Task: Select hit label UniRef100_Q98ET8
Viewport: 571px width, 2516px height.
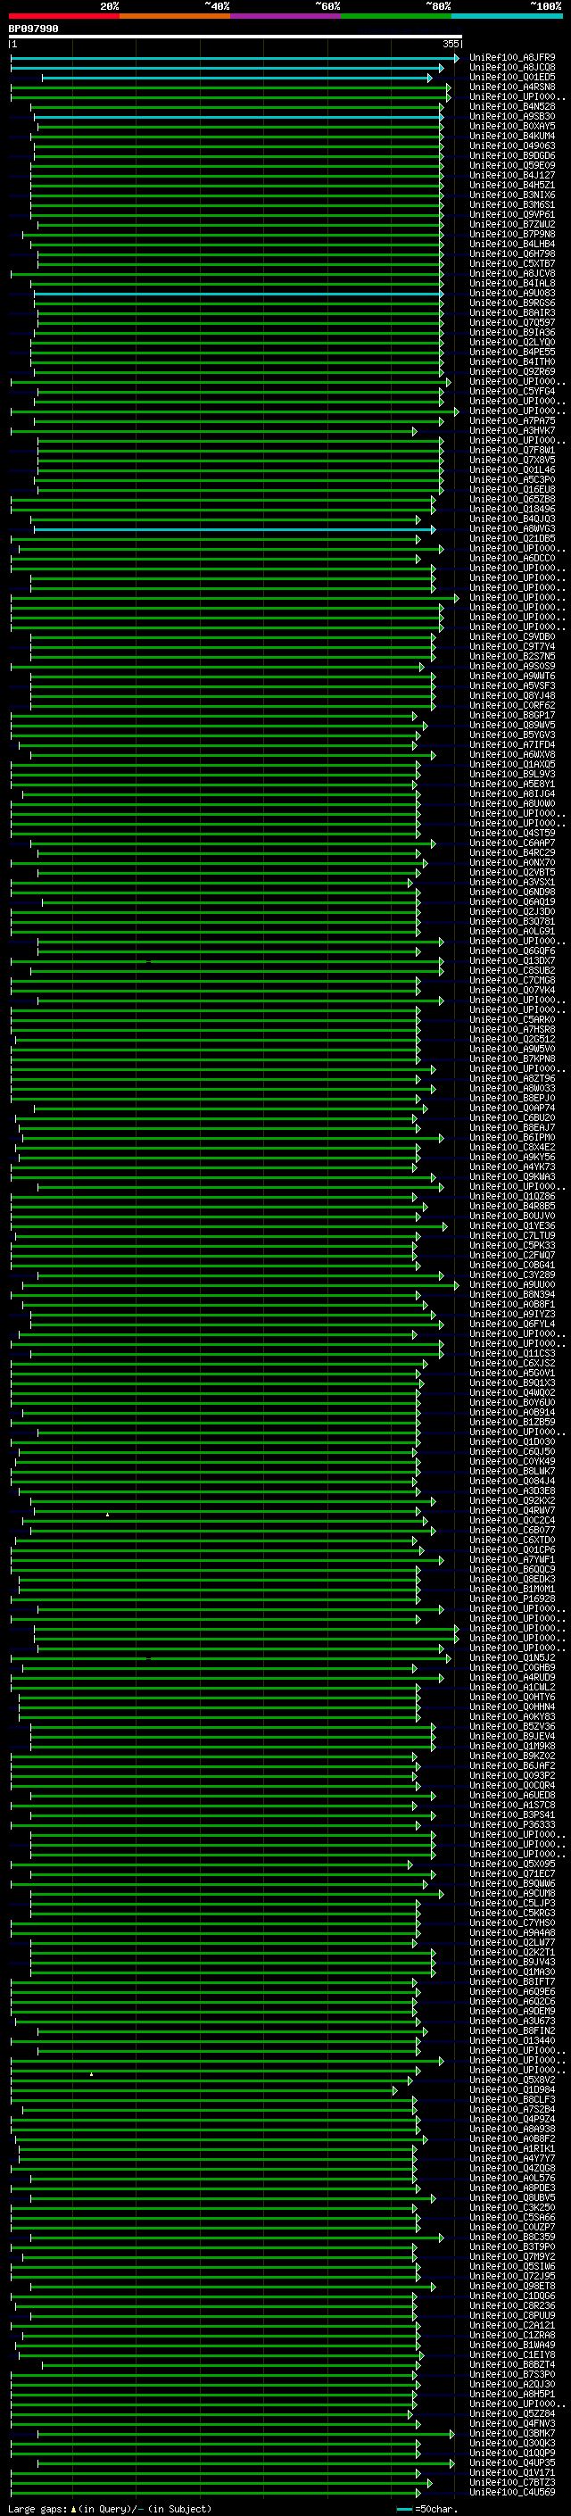Action: pos(512,2286)
